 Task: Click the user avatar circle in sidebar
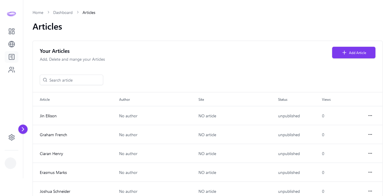(10, 163)
